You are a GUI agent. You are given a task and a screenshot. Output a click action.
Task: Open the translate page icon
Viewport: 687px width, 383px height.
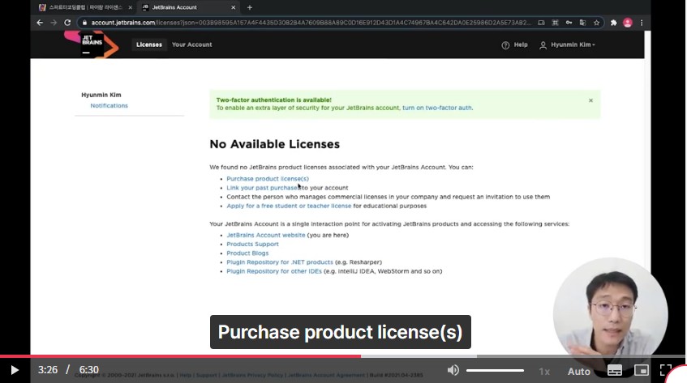[x=582, y=23]
